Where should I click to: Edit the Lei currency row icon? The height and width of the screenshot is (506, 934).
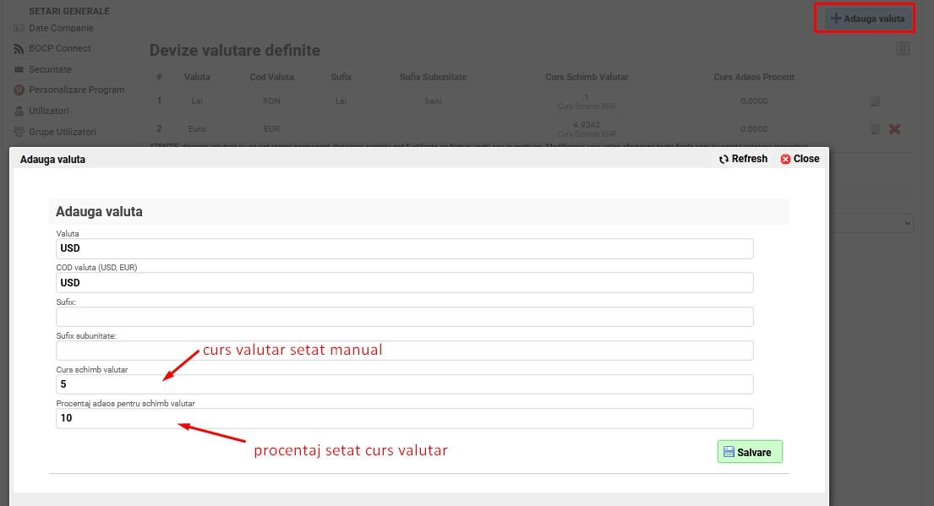coord(875,101)
